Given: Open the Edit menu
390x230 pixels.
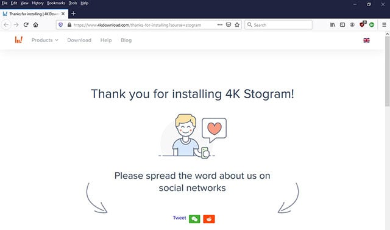Looking at the screenshot, I should [x=14, y=3].
